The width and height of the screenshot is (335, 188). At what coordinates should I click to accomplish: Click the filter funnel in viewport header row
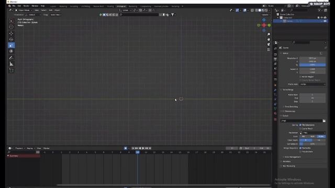(x=172, y=15)
